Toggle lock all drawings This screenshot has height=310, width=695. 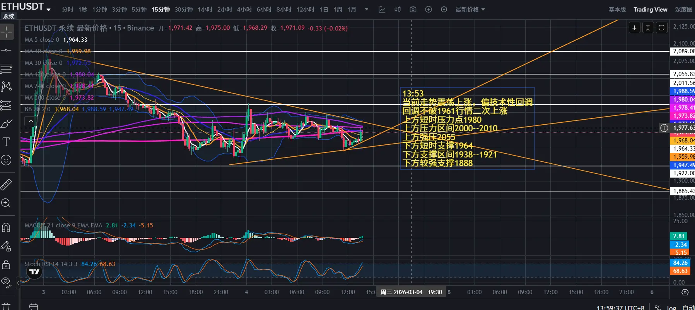(7, 264)
